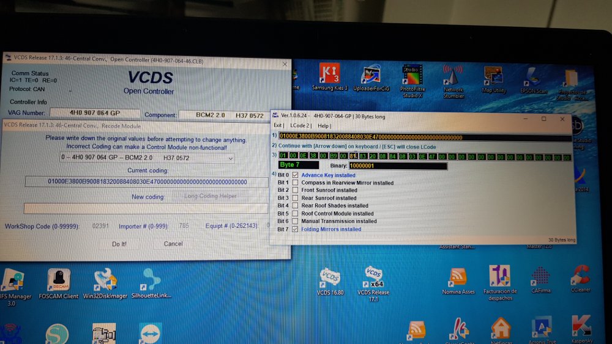Open Samsung Kies 3 desktop shortcut
The height and width of the screenshot is (344, 612).
330,76
